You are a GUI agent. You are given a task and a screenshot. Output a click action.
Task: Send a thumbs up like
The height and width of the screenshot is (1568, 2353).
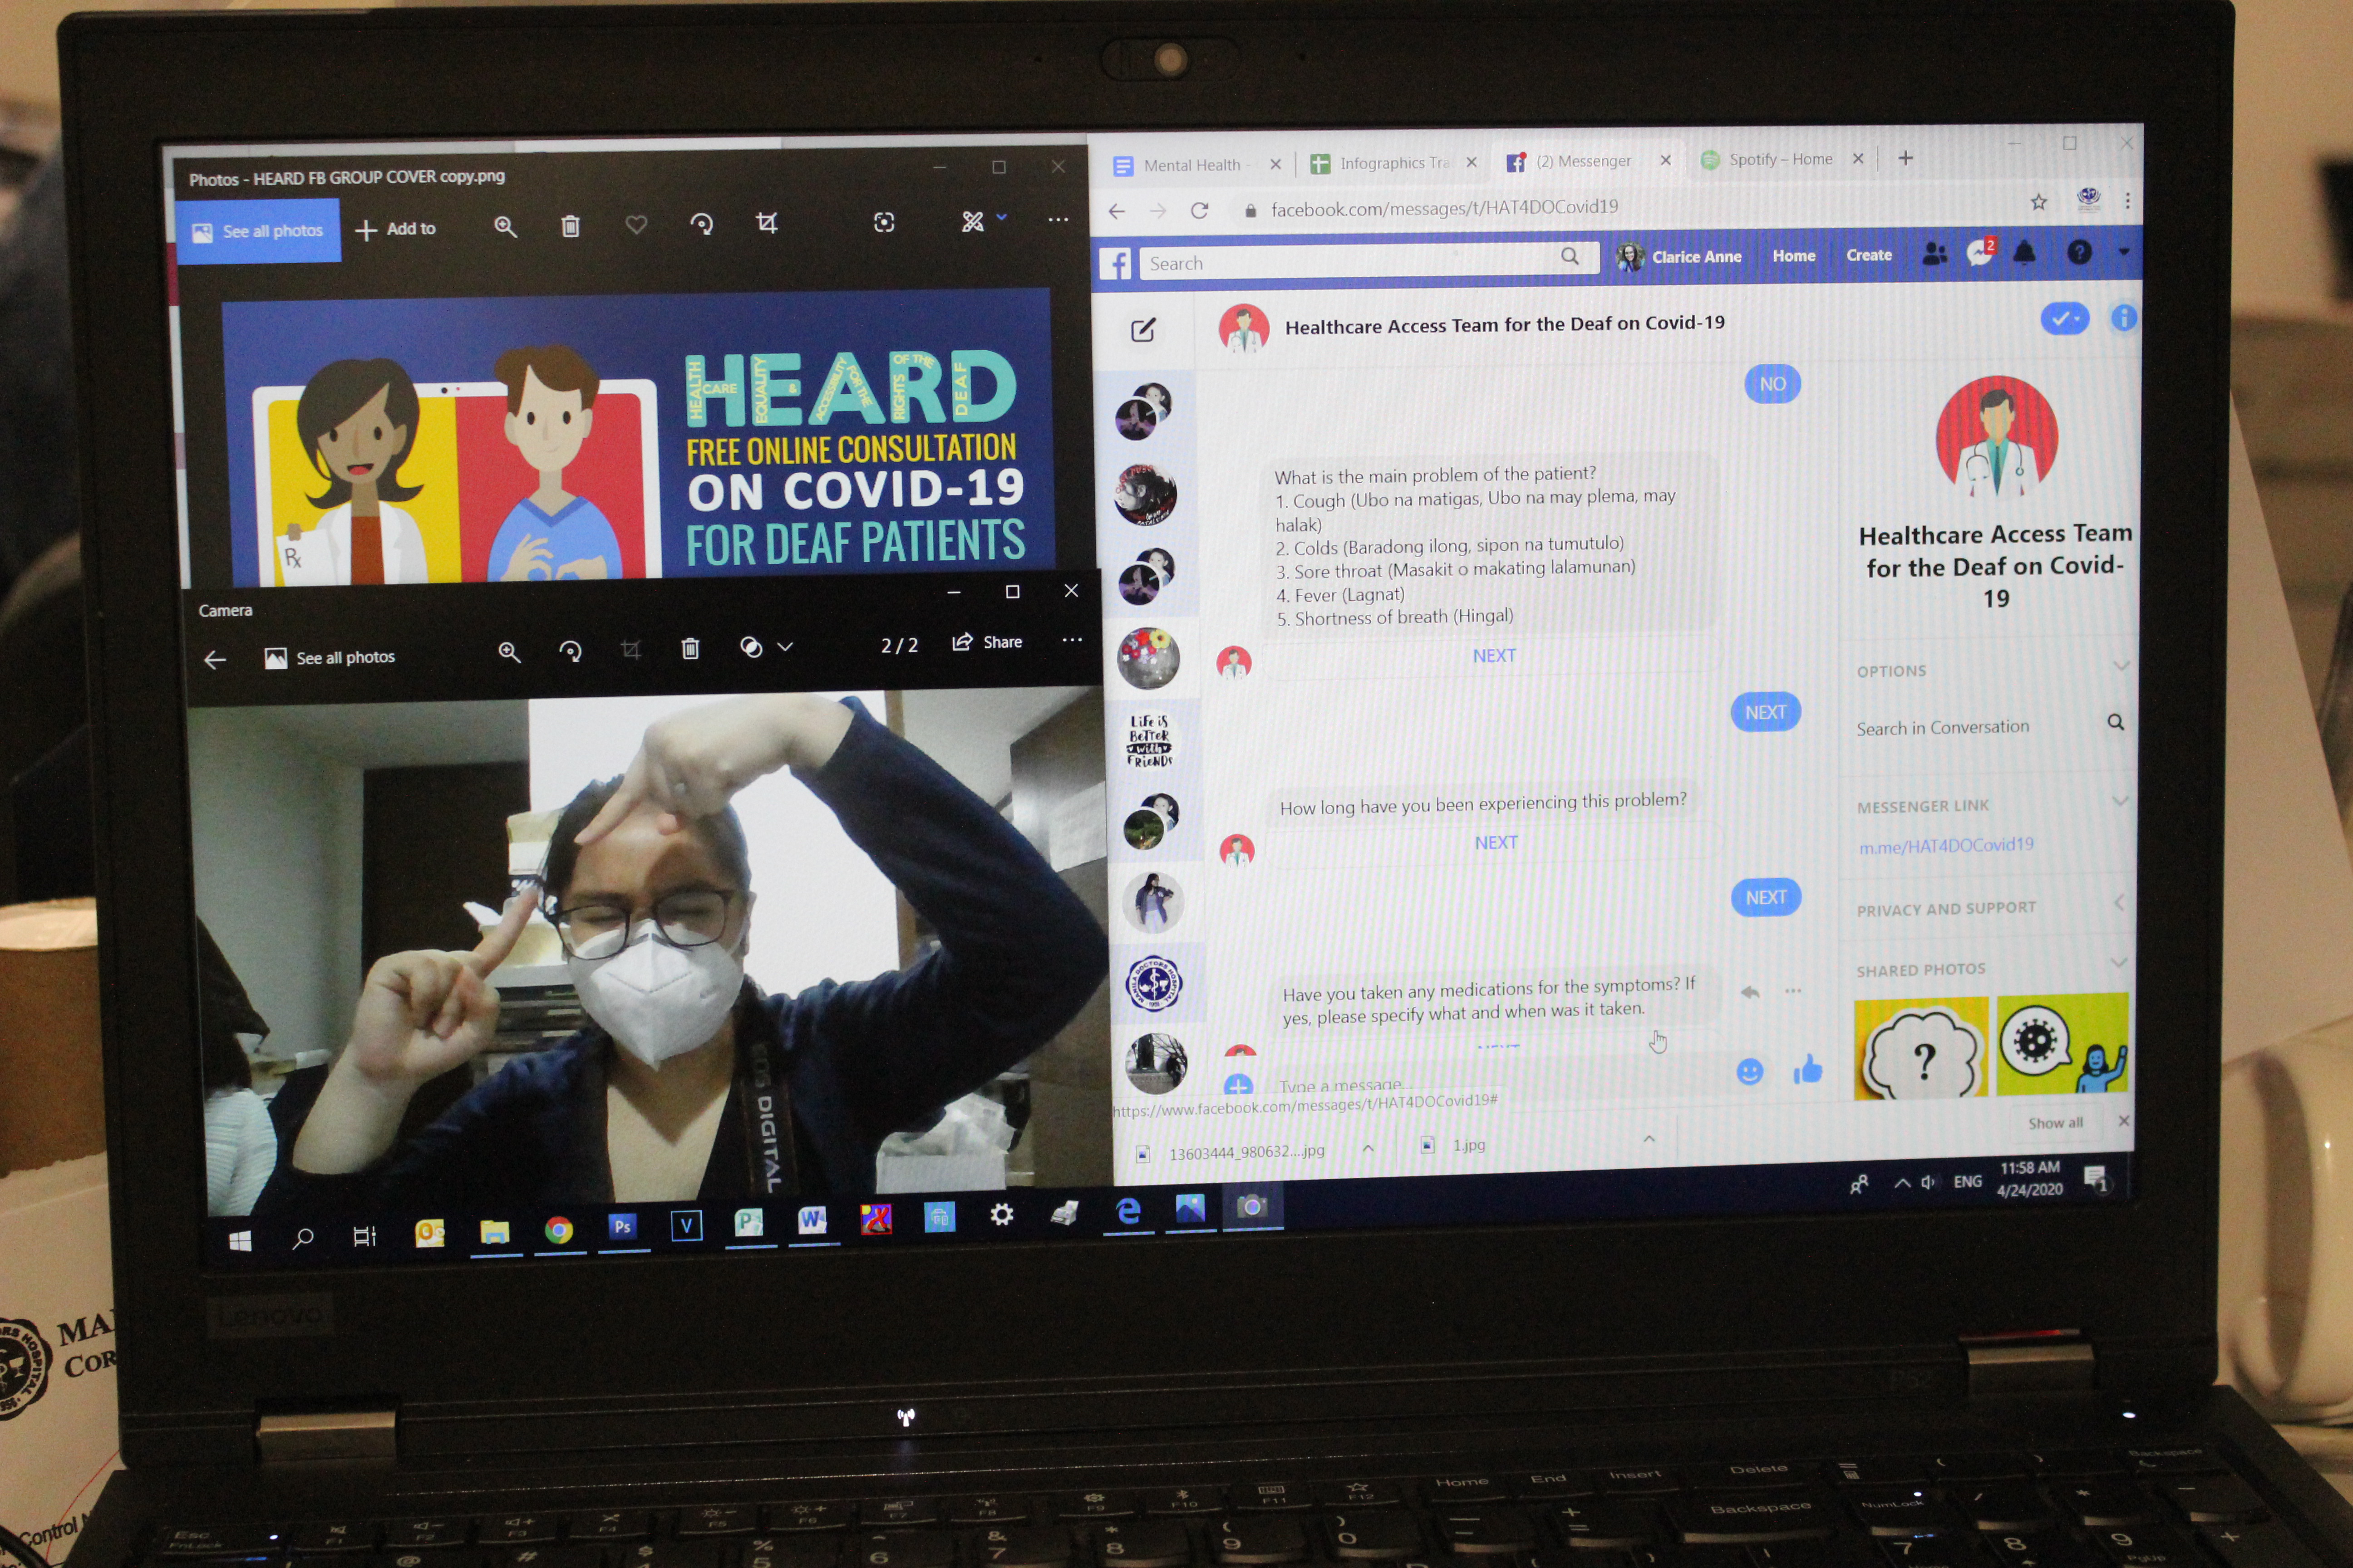click(x=1808, y=1070)
